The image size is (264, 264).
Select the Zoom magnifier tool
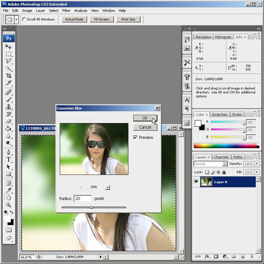(x=9, y=205)
